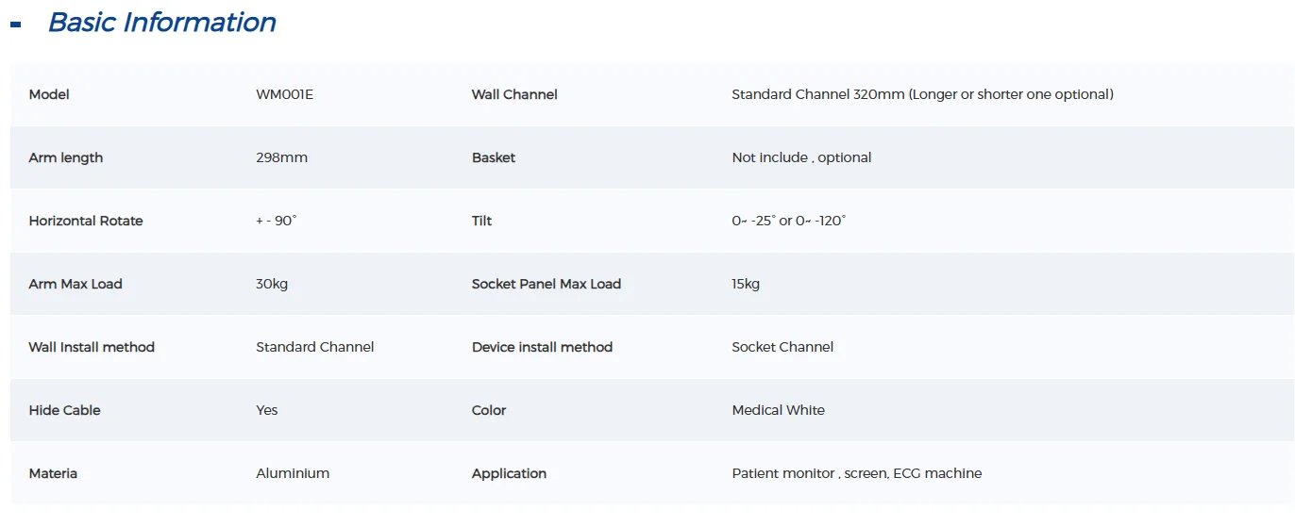Select the Tilt angle range value
Viewport: 1295px width, 527px height.
click(x=788, y=221)
